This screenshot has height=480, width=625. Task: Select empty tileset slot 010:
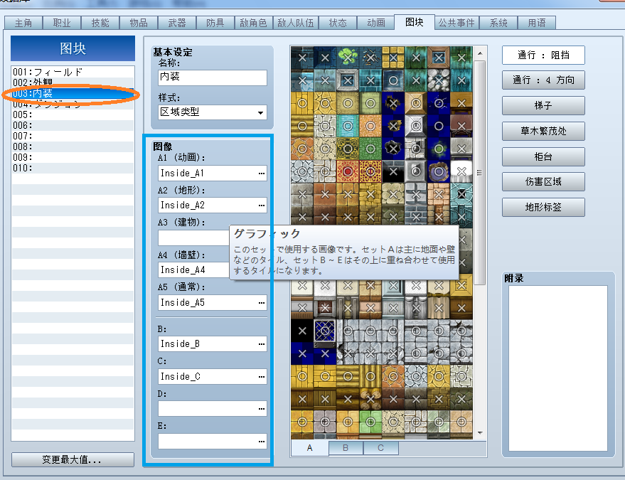[x=73, y=169]
